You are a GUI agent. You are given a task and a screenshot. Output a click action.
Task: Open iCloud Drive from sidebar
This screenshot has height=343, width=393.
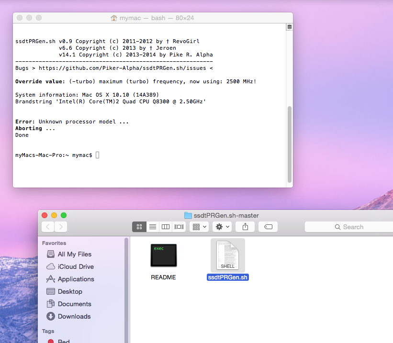point(76,266)
